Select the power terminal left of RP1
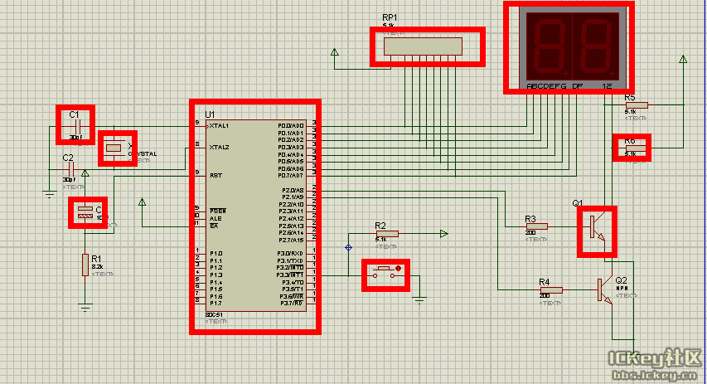This screenshot has height=384, width=707. tap(335, 53)
